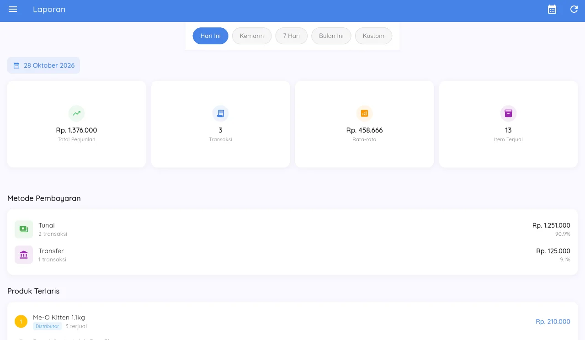Click the Produk Terlaris heading
This screenshot has width=585, height=340.
click(x=33, y=291)
